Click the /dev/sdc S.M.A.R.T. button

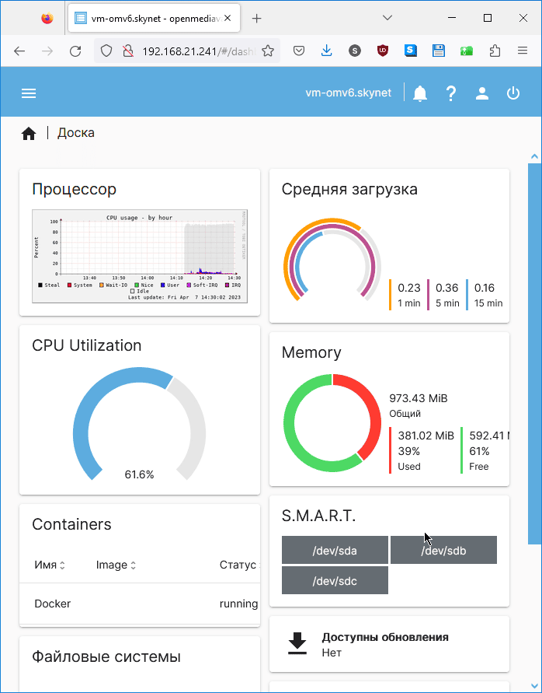[335, 581]
